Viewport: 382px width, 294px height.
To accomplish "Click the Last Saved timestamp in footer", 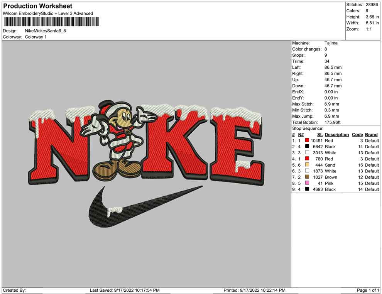I will (125, 290).
